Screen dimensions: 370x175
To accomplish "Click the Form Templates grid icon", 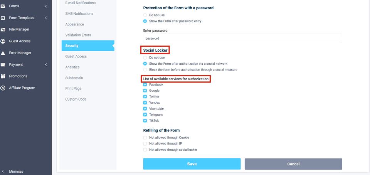I will click(x=3, y=18).
